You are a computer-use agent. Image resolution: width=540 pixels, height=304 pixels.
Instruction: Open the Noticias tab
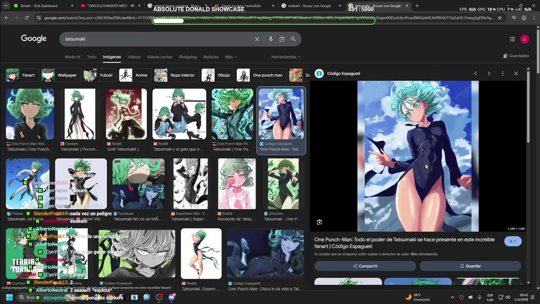(211, 57)
